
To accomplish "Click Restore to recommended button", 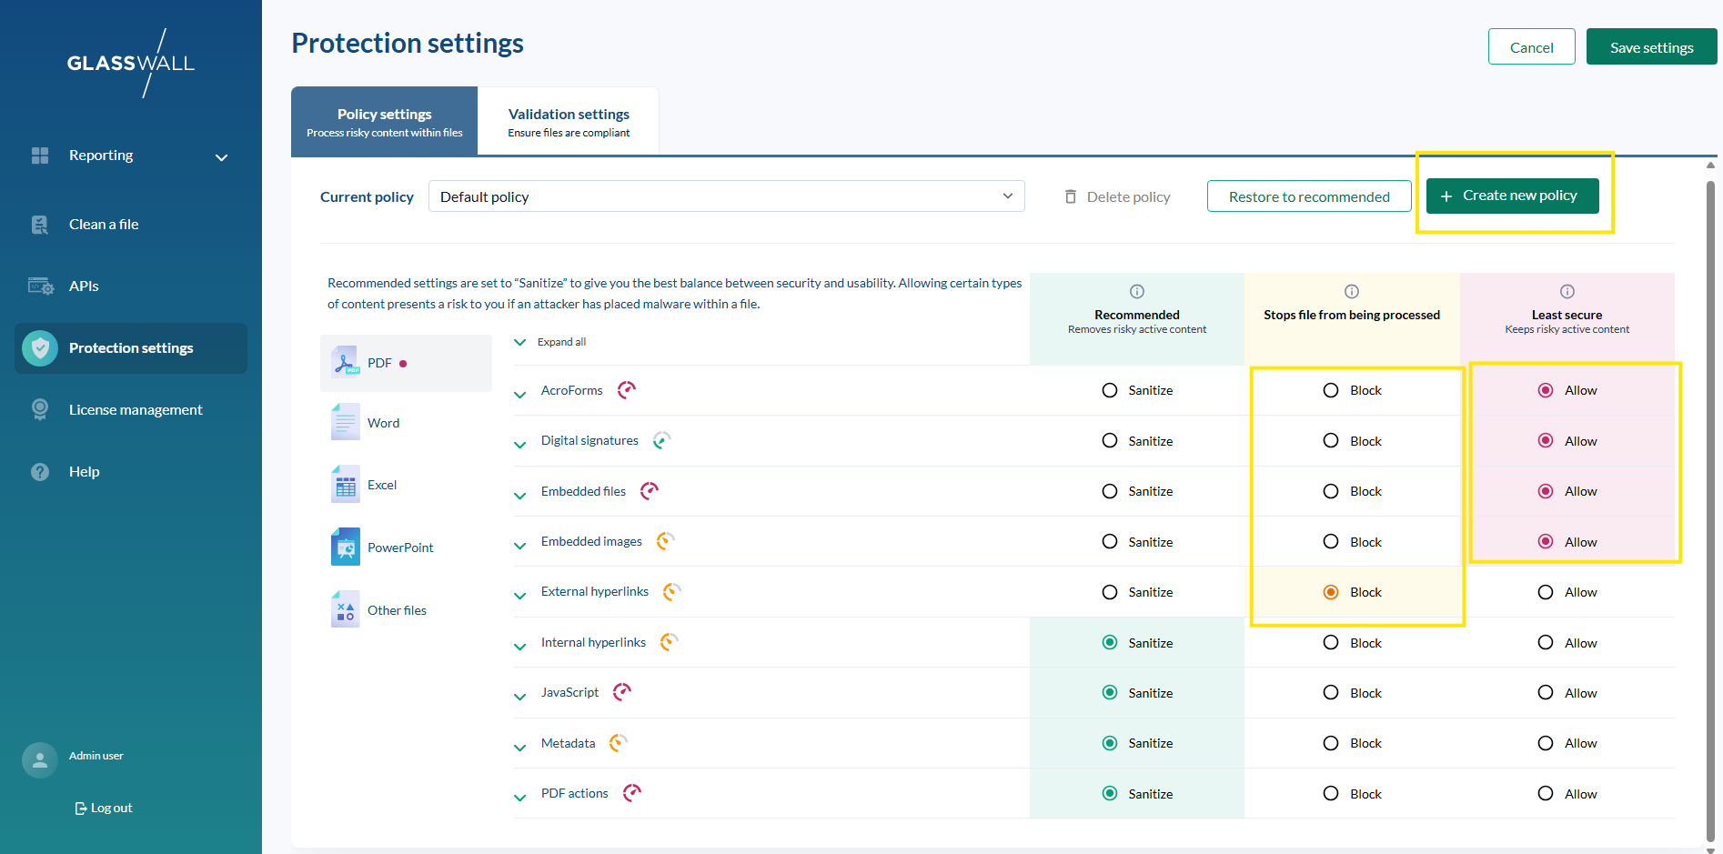I will point(1308,196).
